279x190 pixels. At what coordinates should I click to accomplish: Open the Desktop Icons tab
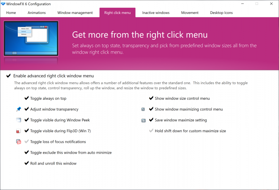point(221,13)
